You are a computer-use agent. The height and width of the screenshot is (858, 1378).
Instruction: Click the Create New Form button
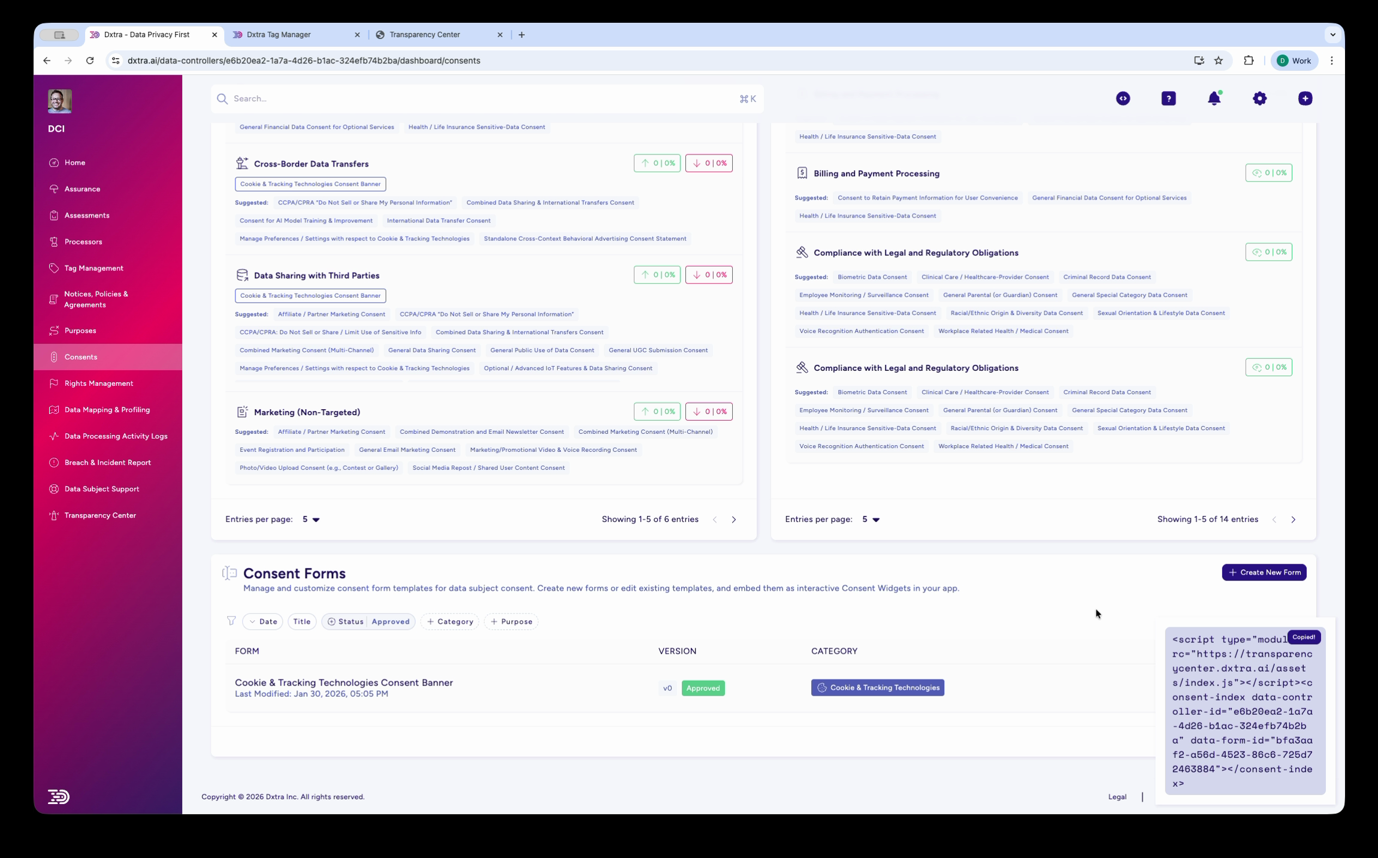(x=1264, y=572)
